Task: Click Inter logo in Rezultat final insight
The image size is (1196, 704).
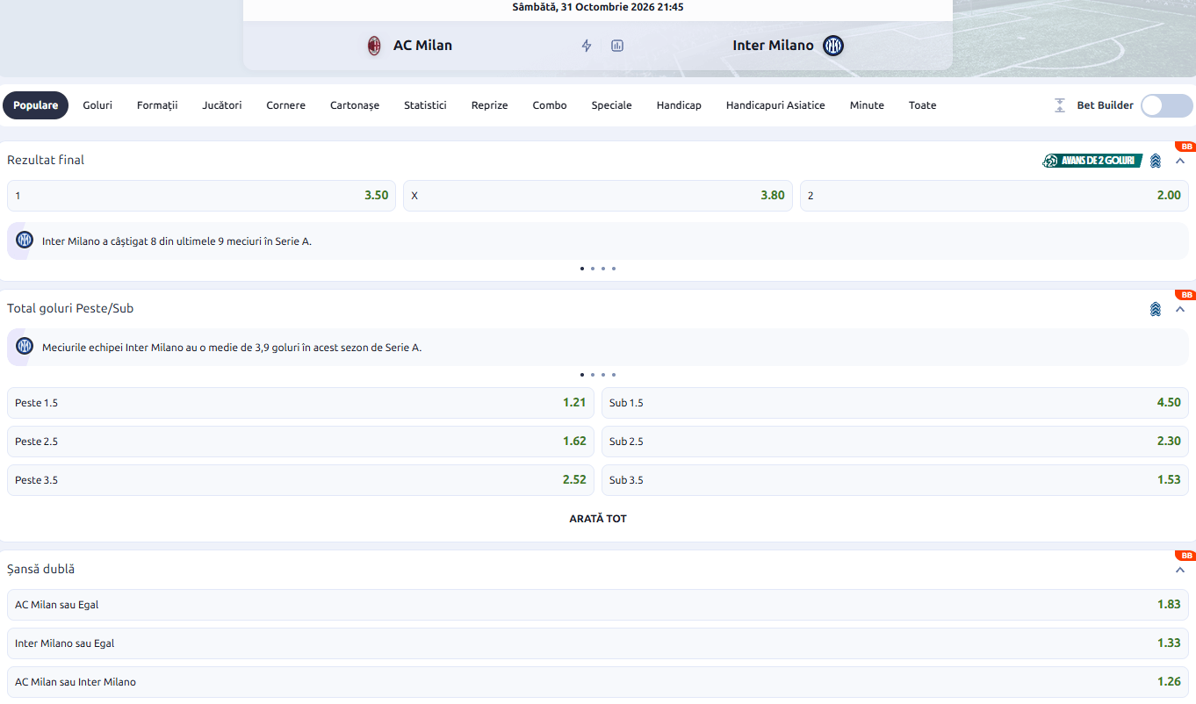Action: [x=25, y=240]
